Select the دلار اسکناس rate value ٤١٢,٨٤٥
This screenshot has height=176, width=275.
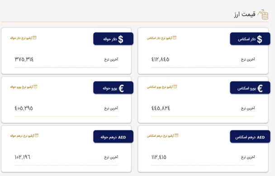coord(160,59)
